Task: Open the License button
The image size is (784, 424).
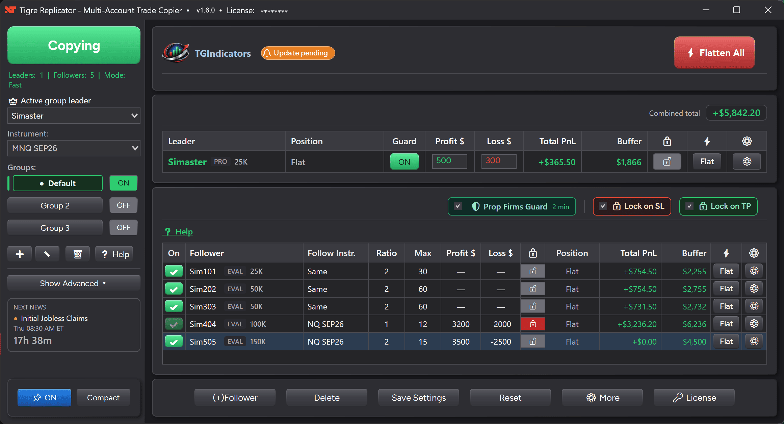Action: click(x=694, y=398)
